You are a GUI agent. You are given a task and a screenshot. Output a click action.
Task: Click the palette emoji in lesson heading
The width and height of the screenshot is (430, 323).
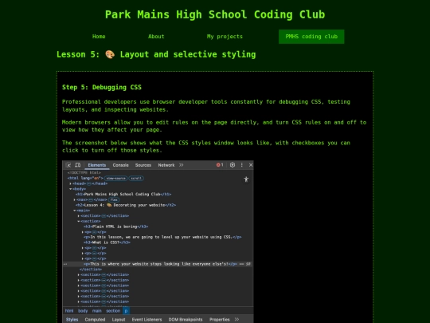pos(110,54)
